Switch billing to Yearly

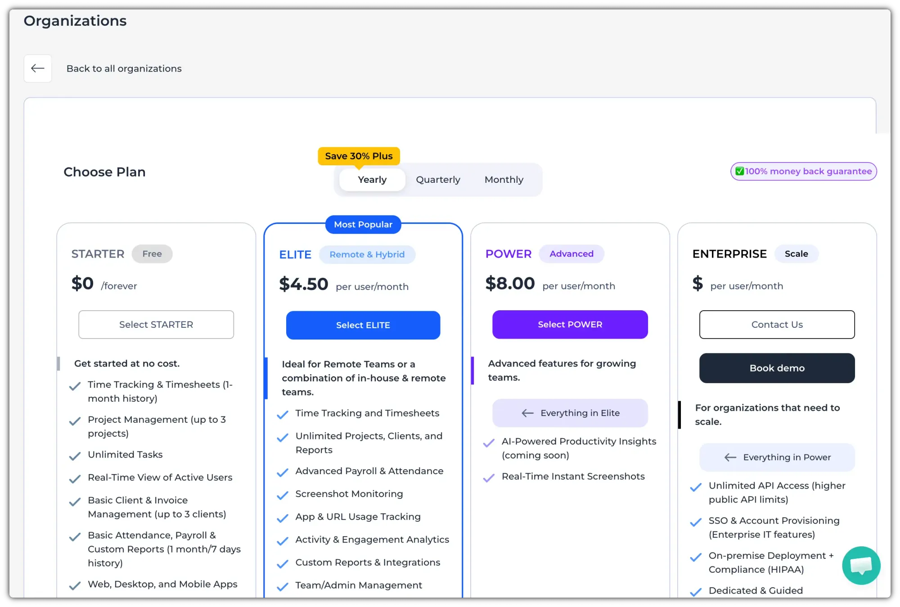372,180
